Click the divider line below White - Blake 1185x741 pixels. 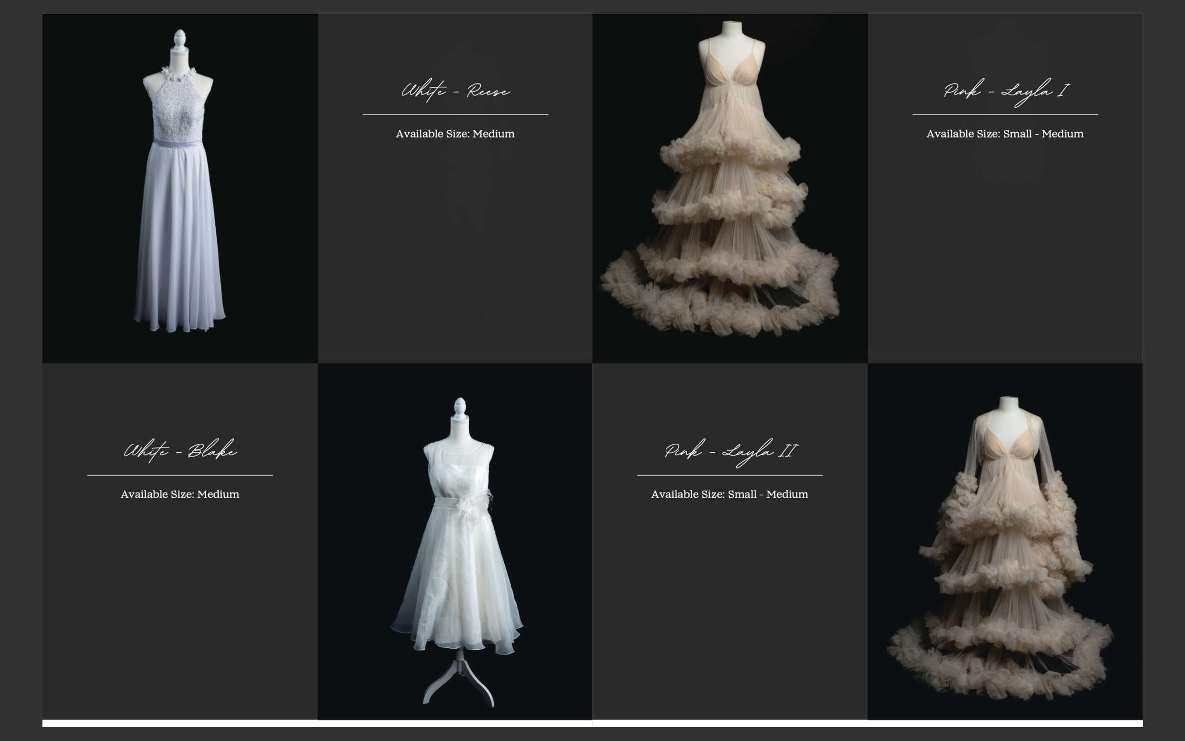coord(180,475)
